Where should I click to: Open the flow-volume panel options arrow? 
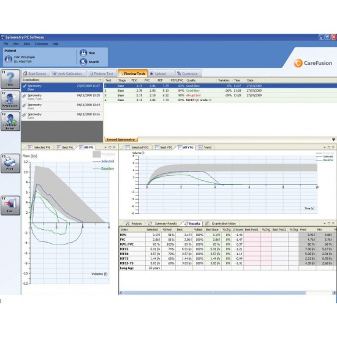[105, 148]
